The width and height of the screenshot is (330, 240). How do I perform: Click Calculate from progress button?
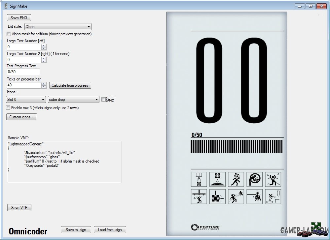click(70, 85)
